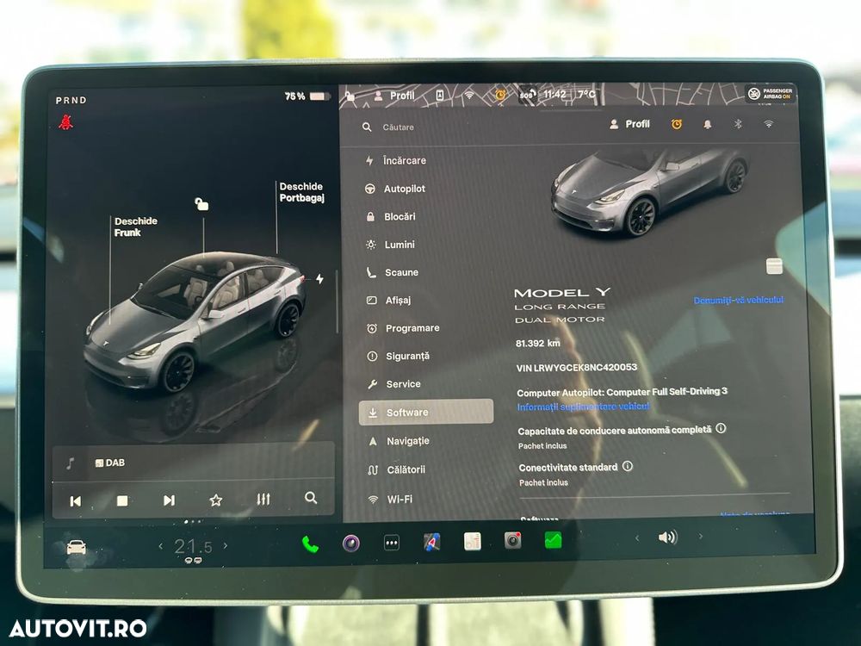This screenshot has width=861, height=646.
Task: Open the navigation map app icon
Action: (432, 542)
